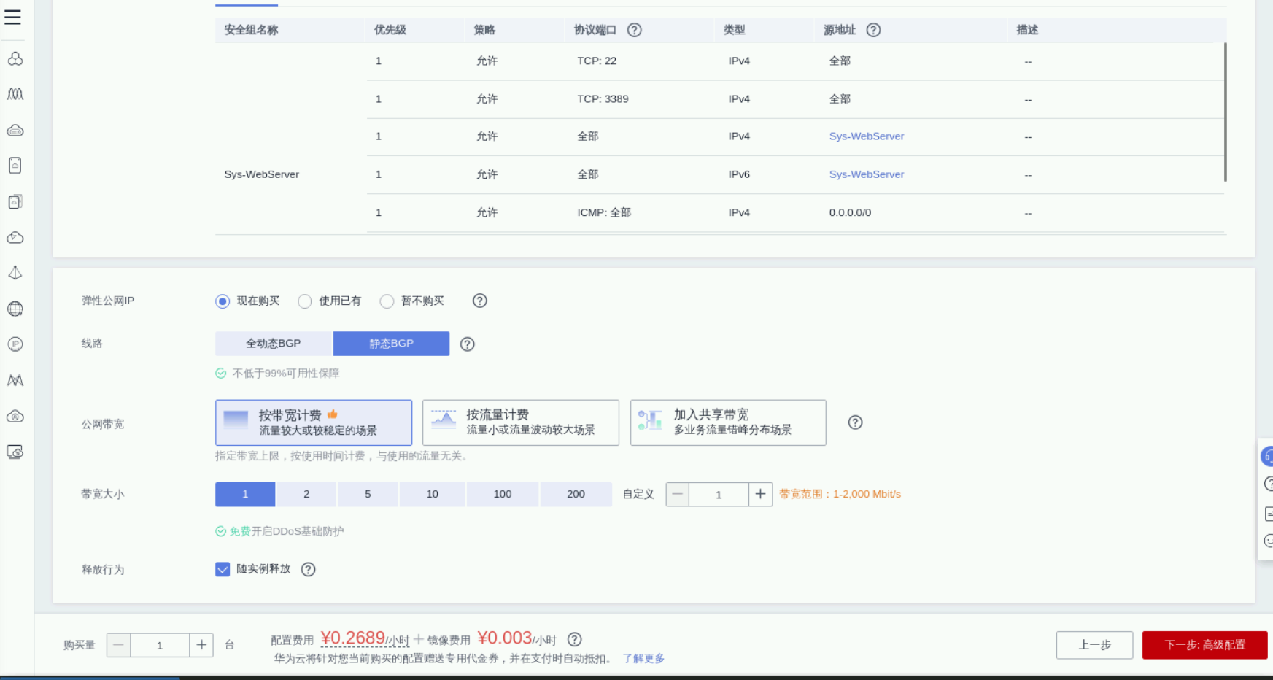Set bandwidth size to 1
This screenshot has width=1273, height=680.
pos(245,494)
